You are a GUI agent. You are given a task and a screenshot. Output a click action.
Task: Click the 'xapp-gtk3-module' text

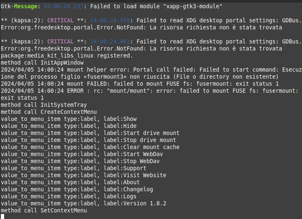coord(193,7)
